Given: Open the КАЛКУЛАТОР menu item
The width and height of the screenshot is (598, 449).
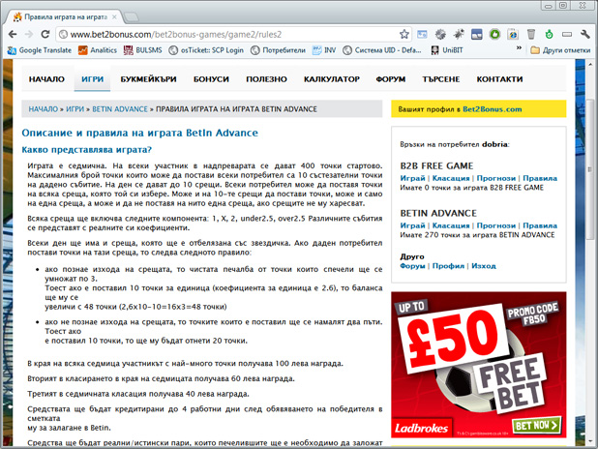Looking at the screenshot, I should (332, 79).
